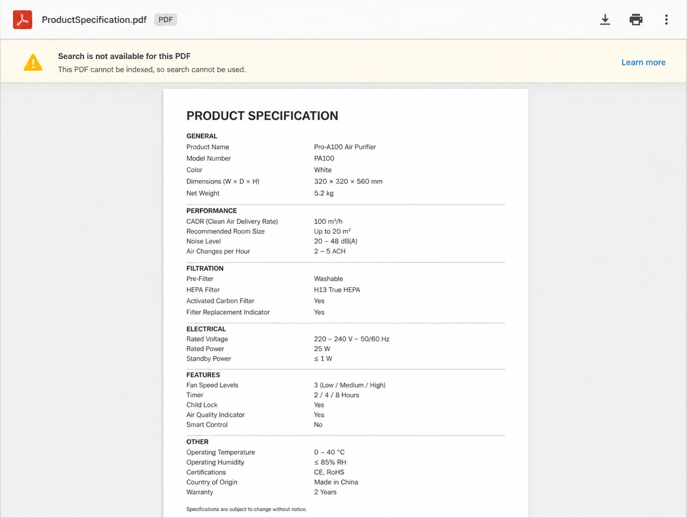
Task: Click the 'Pro-A100 Air Purifier' value
Action: tap(345, 147)
